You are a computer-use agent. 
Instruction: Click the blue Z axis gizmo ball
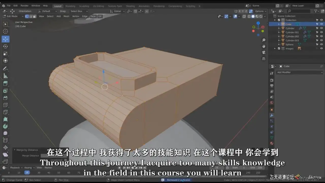(x=258, y=23)
